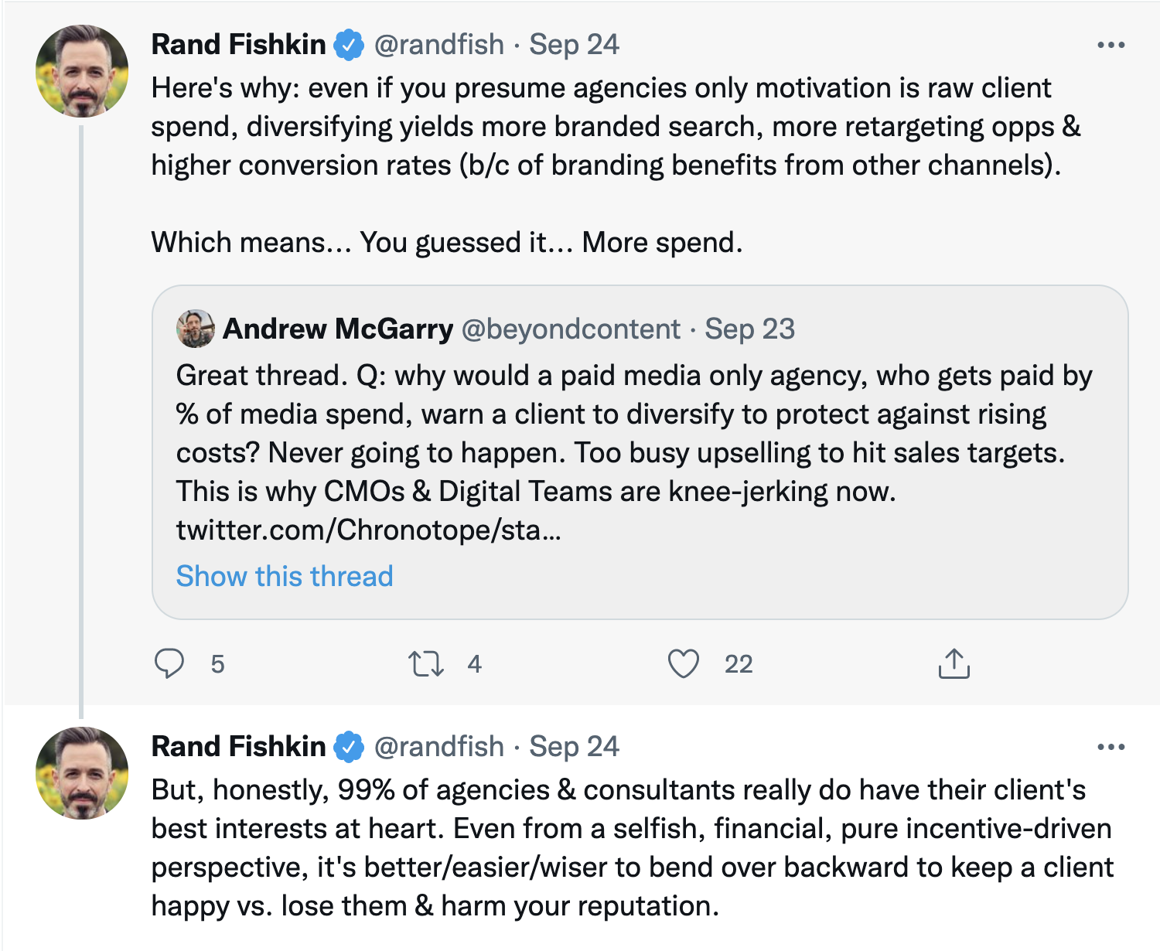Open more options on the first tweet
This screenshot has height=951, width=1160.
(1111, 45)
